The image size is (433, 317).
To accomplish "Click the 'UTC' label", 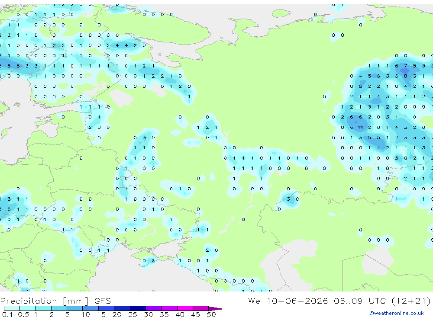I will (x=377, y=301).
